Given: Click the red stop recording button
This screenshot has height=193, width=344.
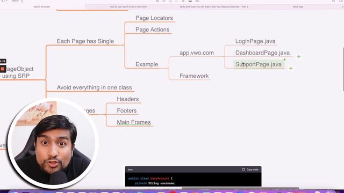Looking at the screenshot, I should 3,69.
